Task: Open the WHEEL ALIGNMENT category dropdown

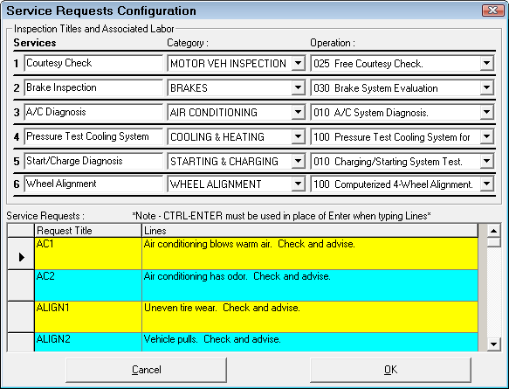Action: point(298,184)
